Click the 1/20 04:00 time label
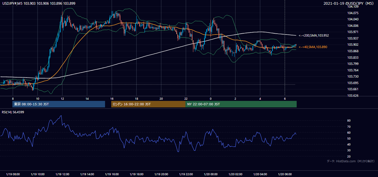 tap(260, 174)
